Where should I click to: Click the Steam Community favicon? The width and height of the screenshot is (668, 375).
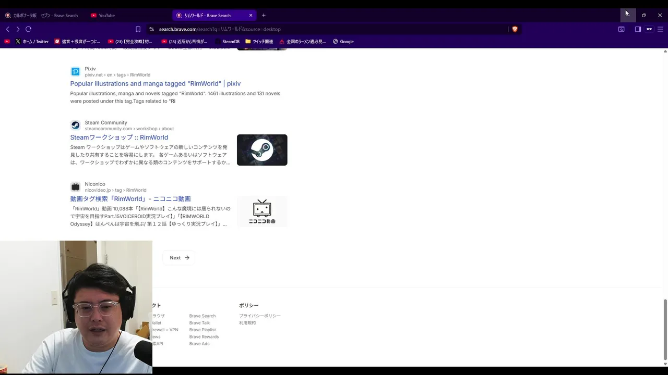[x=76, y=126]
